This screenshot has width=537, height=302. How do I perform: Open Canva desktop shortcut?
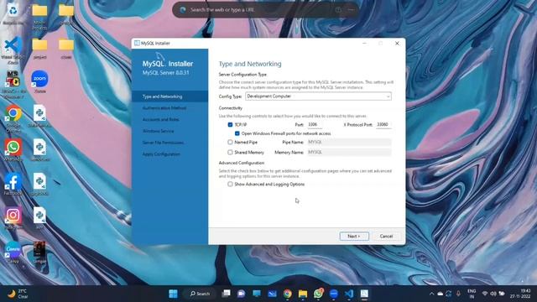pos(13,252)
